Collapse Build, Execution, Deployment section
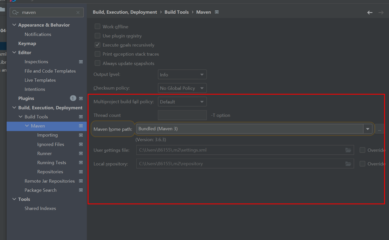This screenshot has width=389, height=240. tap(14, 107)
